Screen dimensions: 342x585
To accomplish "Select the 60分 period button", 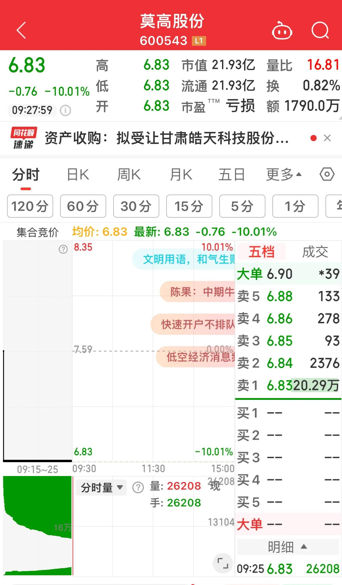I will 83,206.
